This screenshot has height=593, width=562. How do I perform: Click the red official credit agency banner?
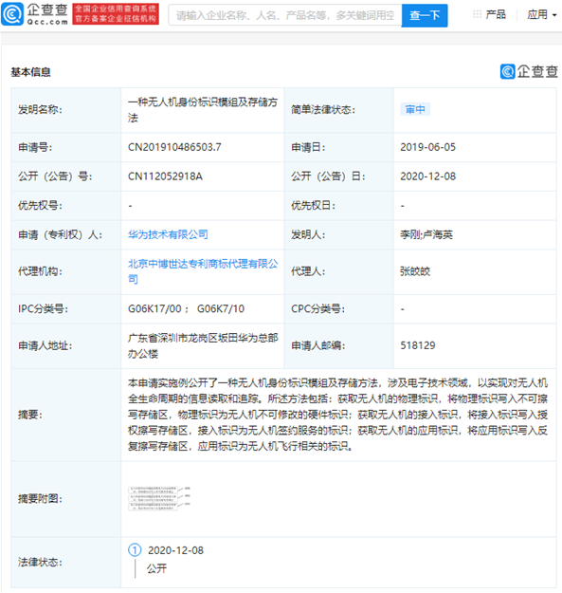tap(116, 14)
